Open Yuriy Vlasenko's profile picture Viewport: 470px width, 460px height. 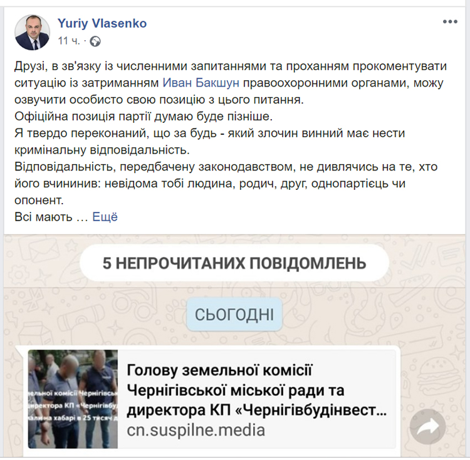tap(33, 31)
